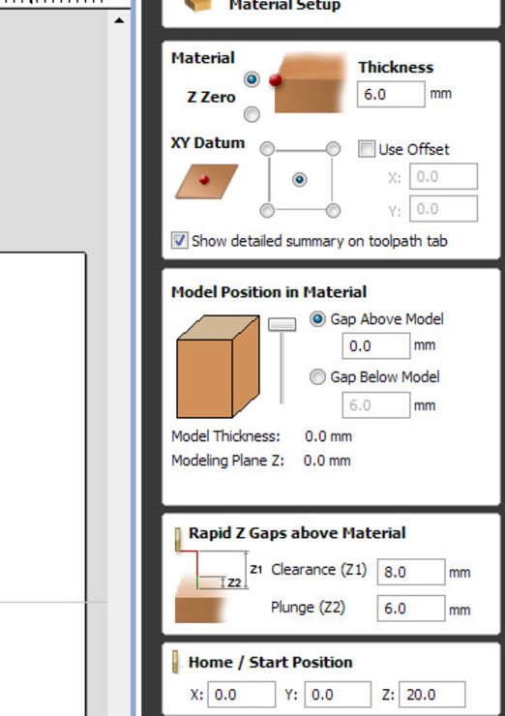505x716 pixels.
Task: Click the Plunge (Z2) value field
Action: tap(411, 609)
